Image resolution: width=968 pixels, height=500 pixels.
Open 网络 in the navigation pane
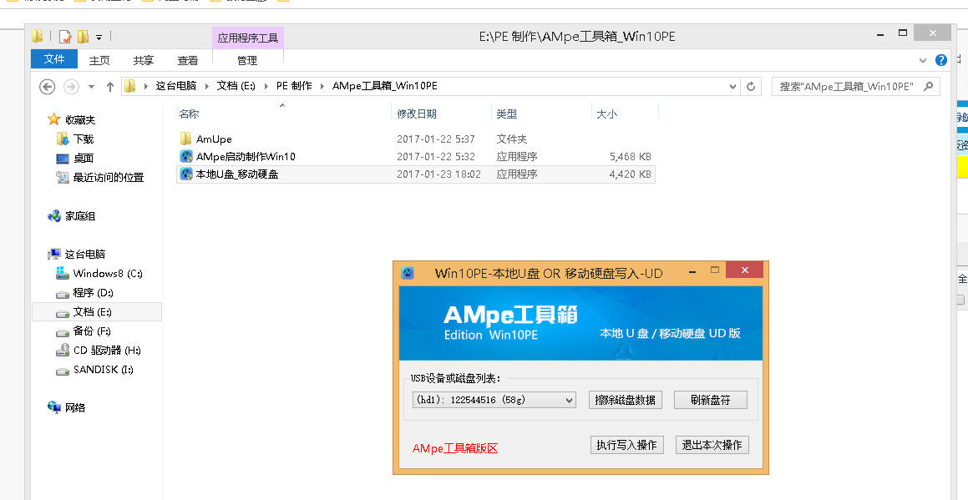(x=75, y=407)
